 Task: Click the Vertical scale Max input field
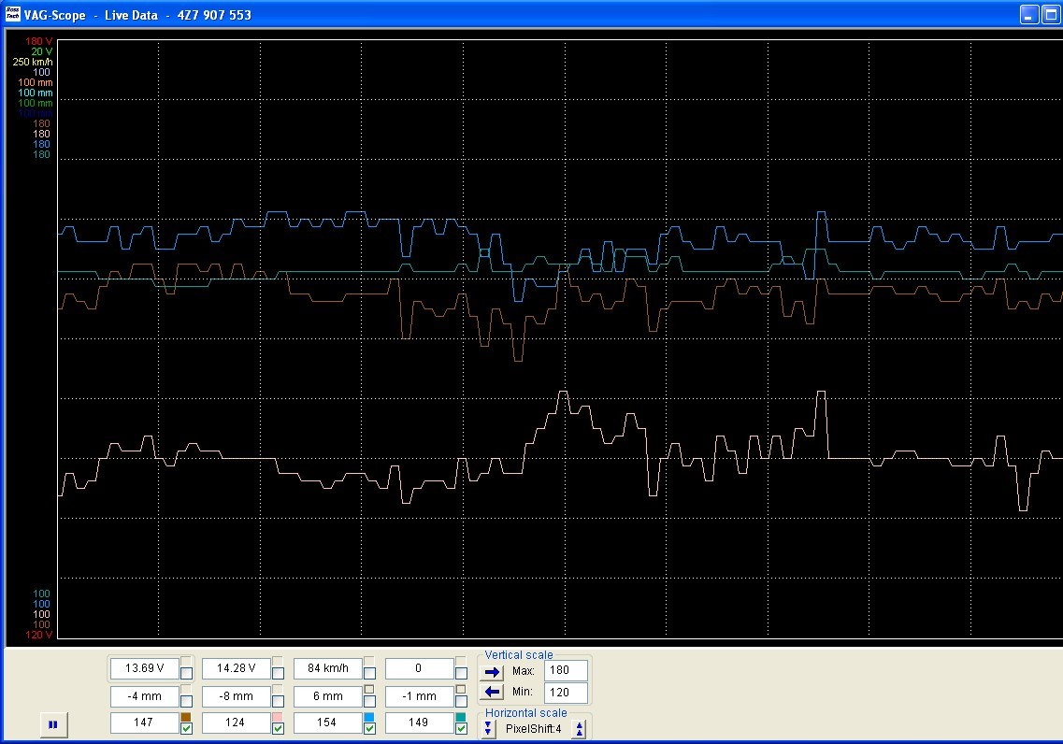click(565, 671)
